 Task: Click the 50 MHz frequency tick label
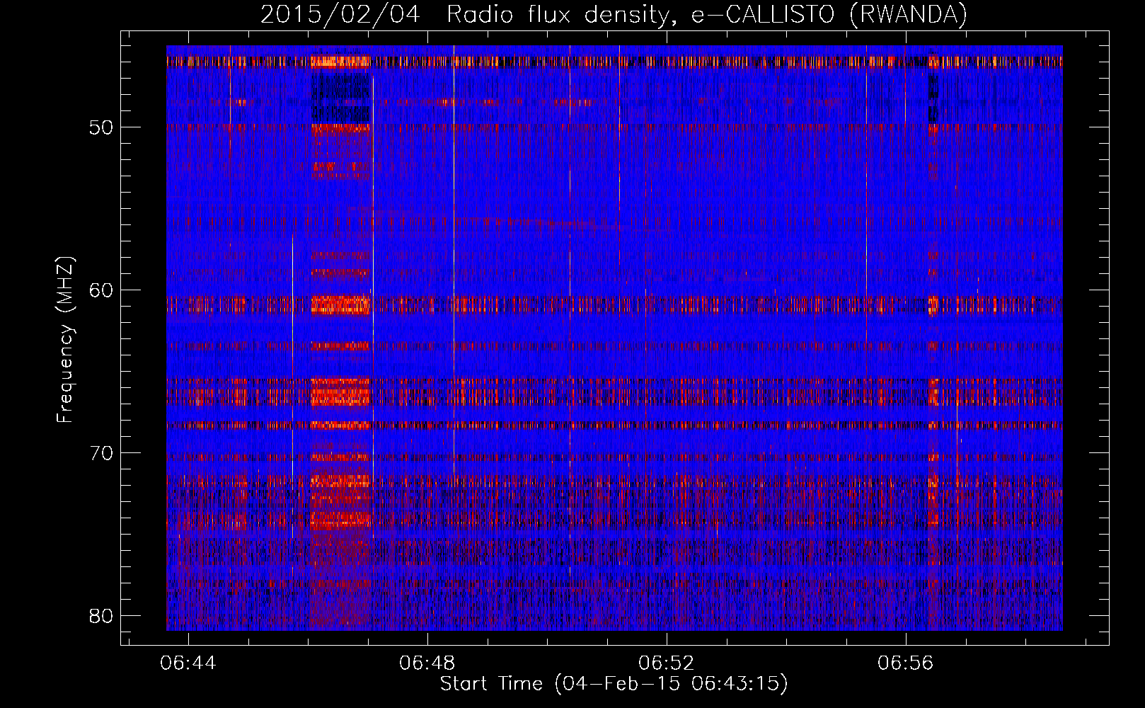[x=101, y=127]
